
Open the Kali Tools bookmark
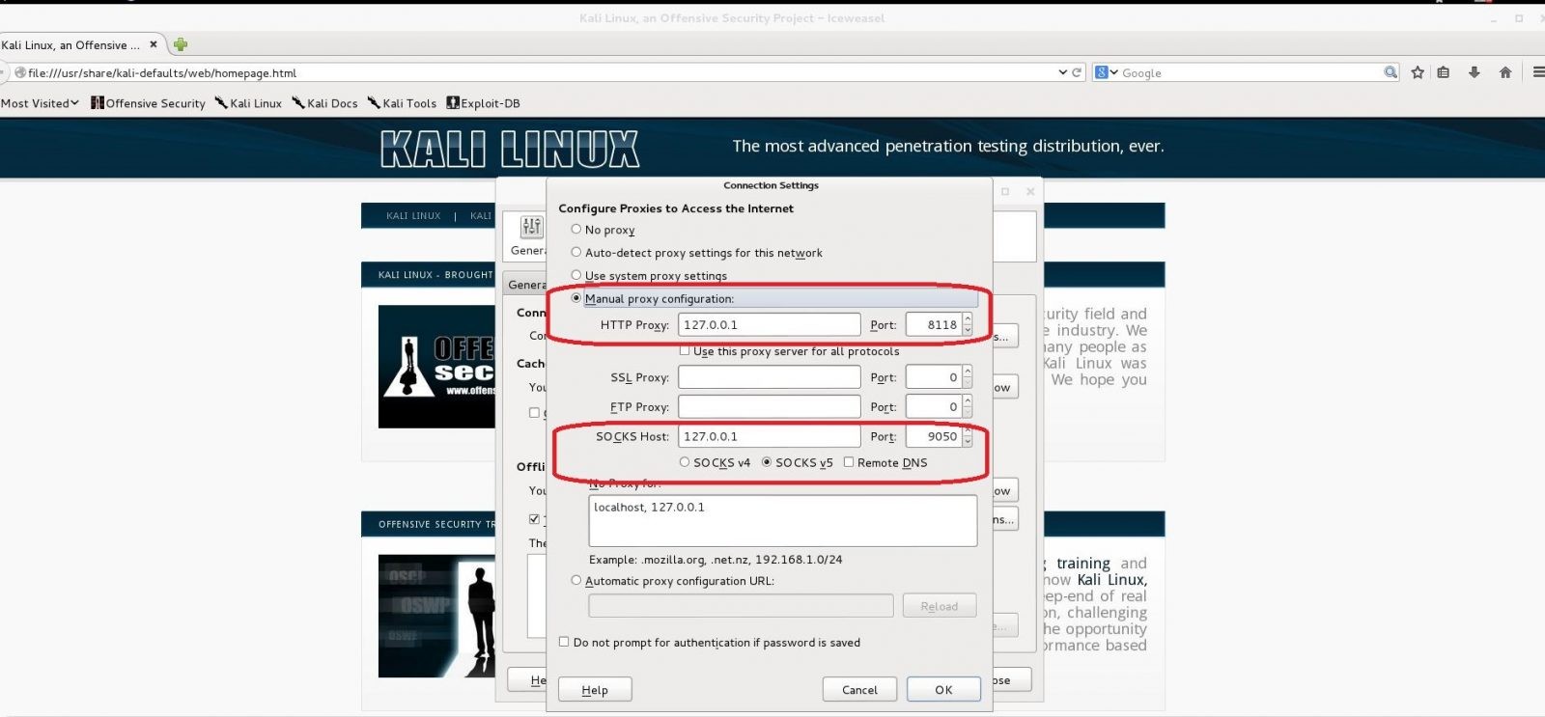tap(402, 103)
